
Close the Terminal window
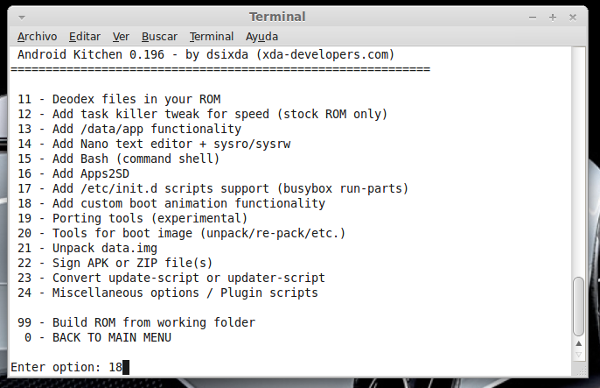(573, 17)
